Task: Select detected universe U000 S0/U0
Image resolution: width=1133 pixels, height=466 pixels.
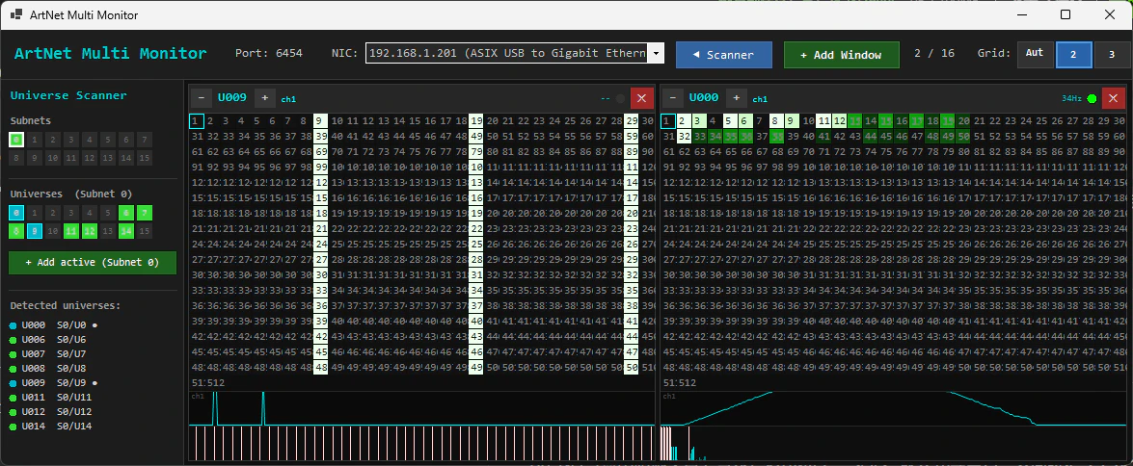Action: coord(54,325)
